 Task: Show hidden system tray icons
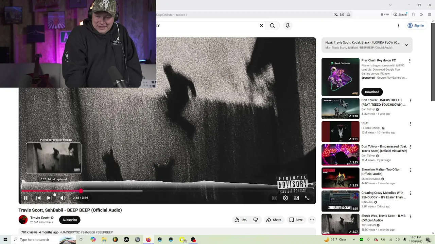[x=354, y=240]
